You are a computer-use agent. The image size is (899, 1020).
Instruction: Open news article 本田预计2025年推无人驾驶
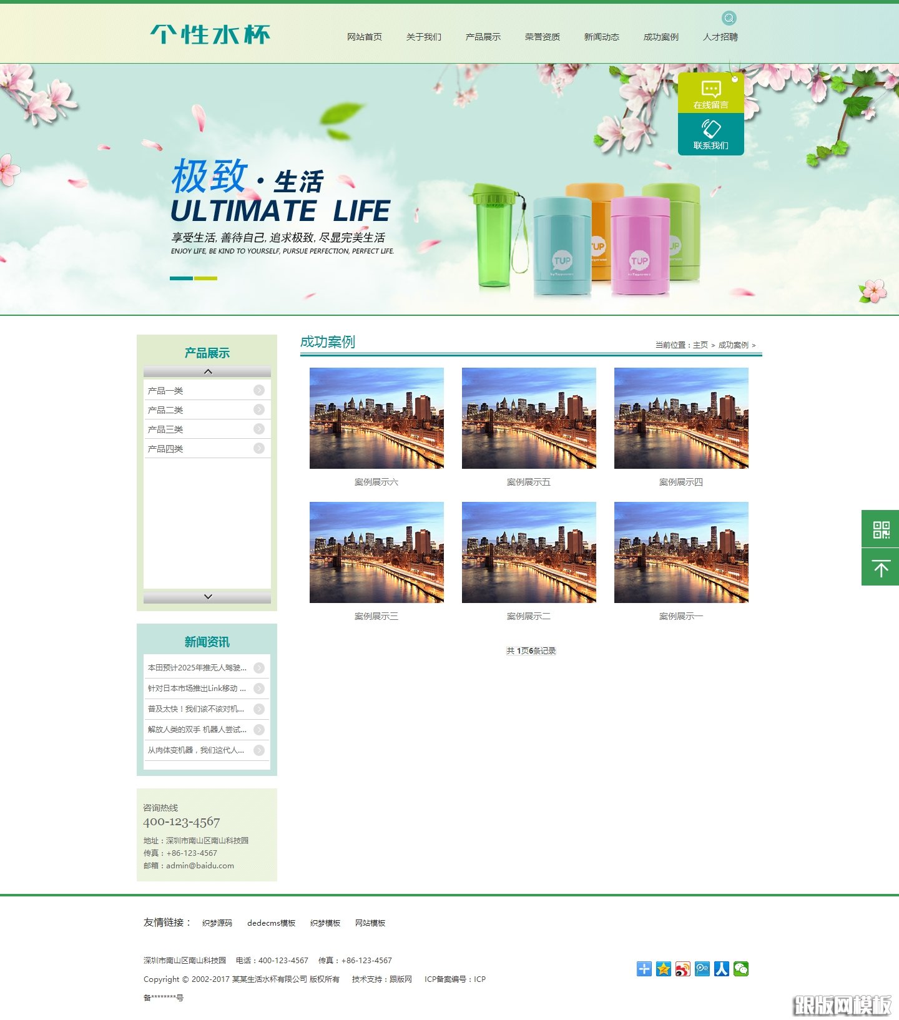[x=197, y=668]
